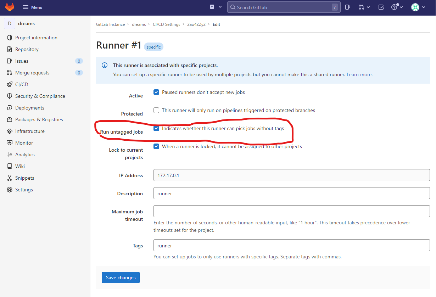Click the Merge requests count badge 0

[x=79, y=73]
